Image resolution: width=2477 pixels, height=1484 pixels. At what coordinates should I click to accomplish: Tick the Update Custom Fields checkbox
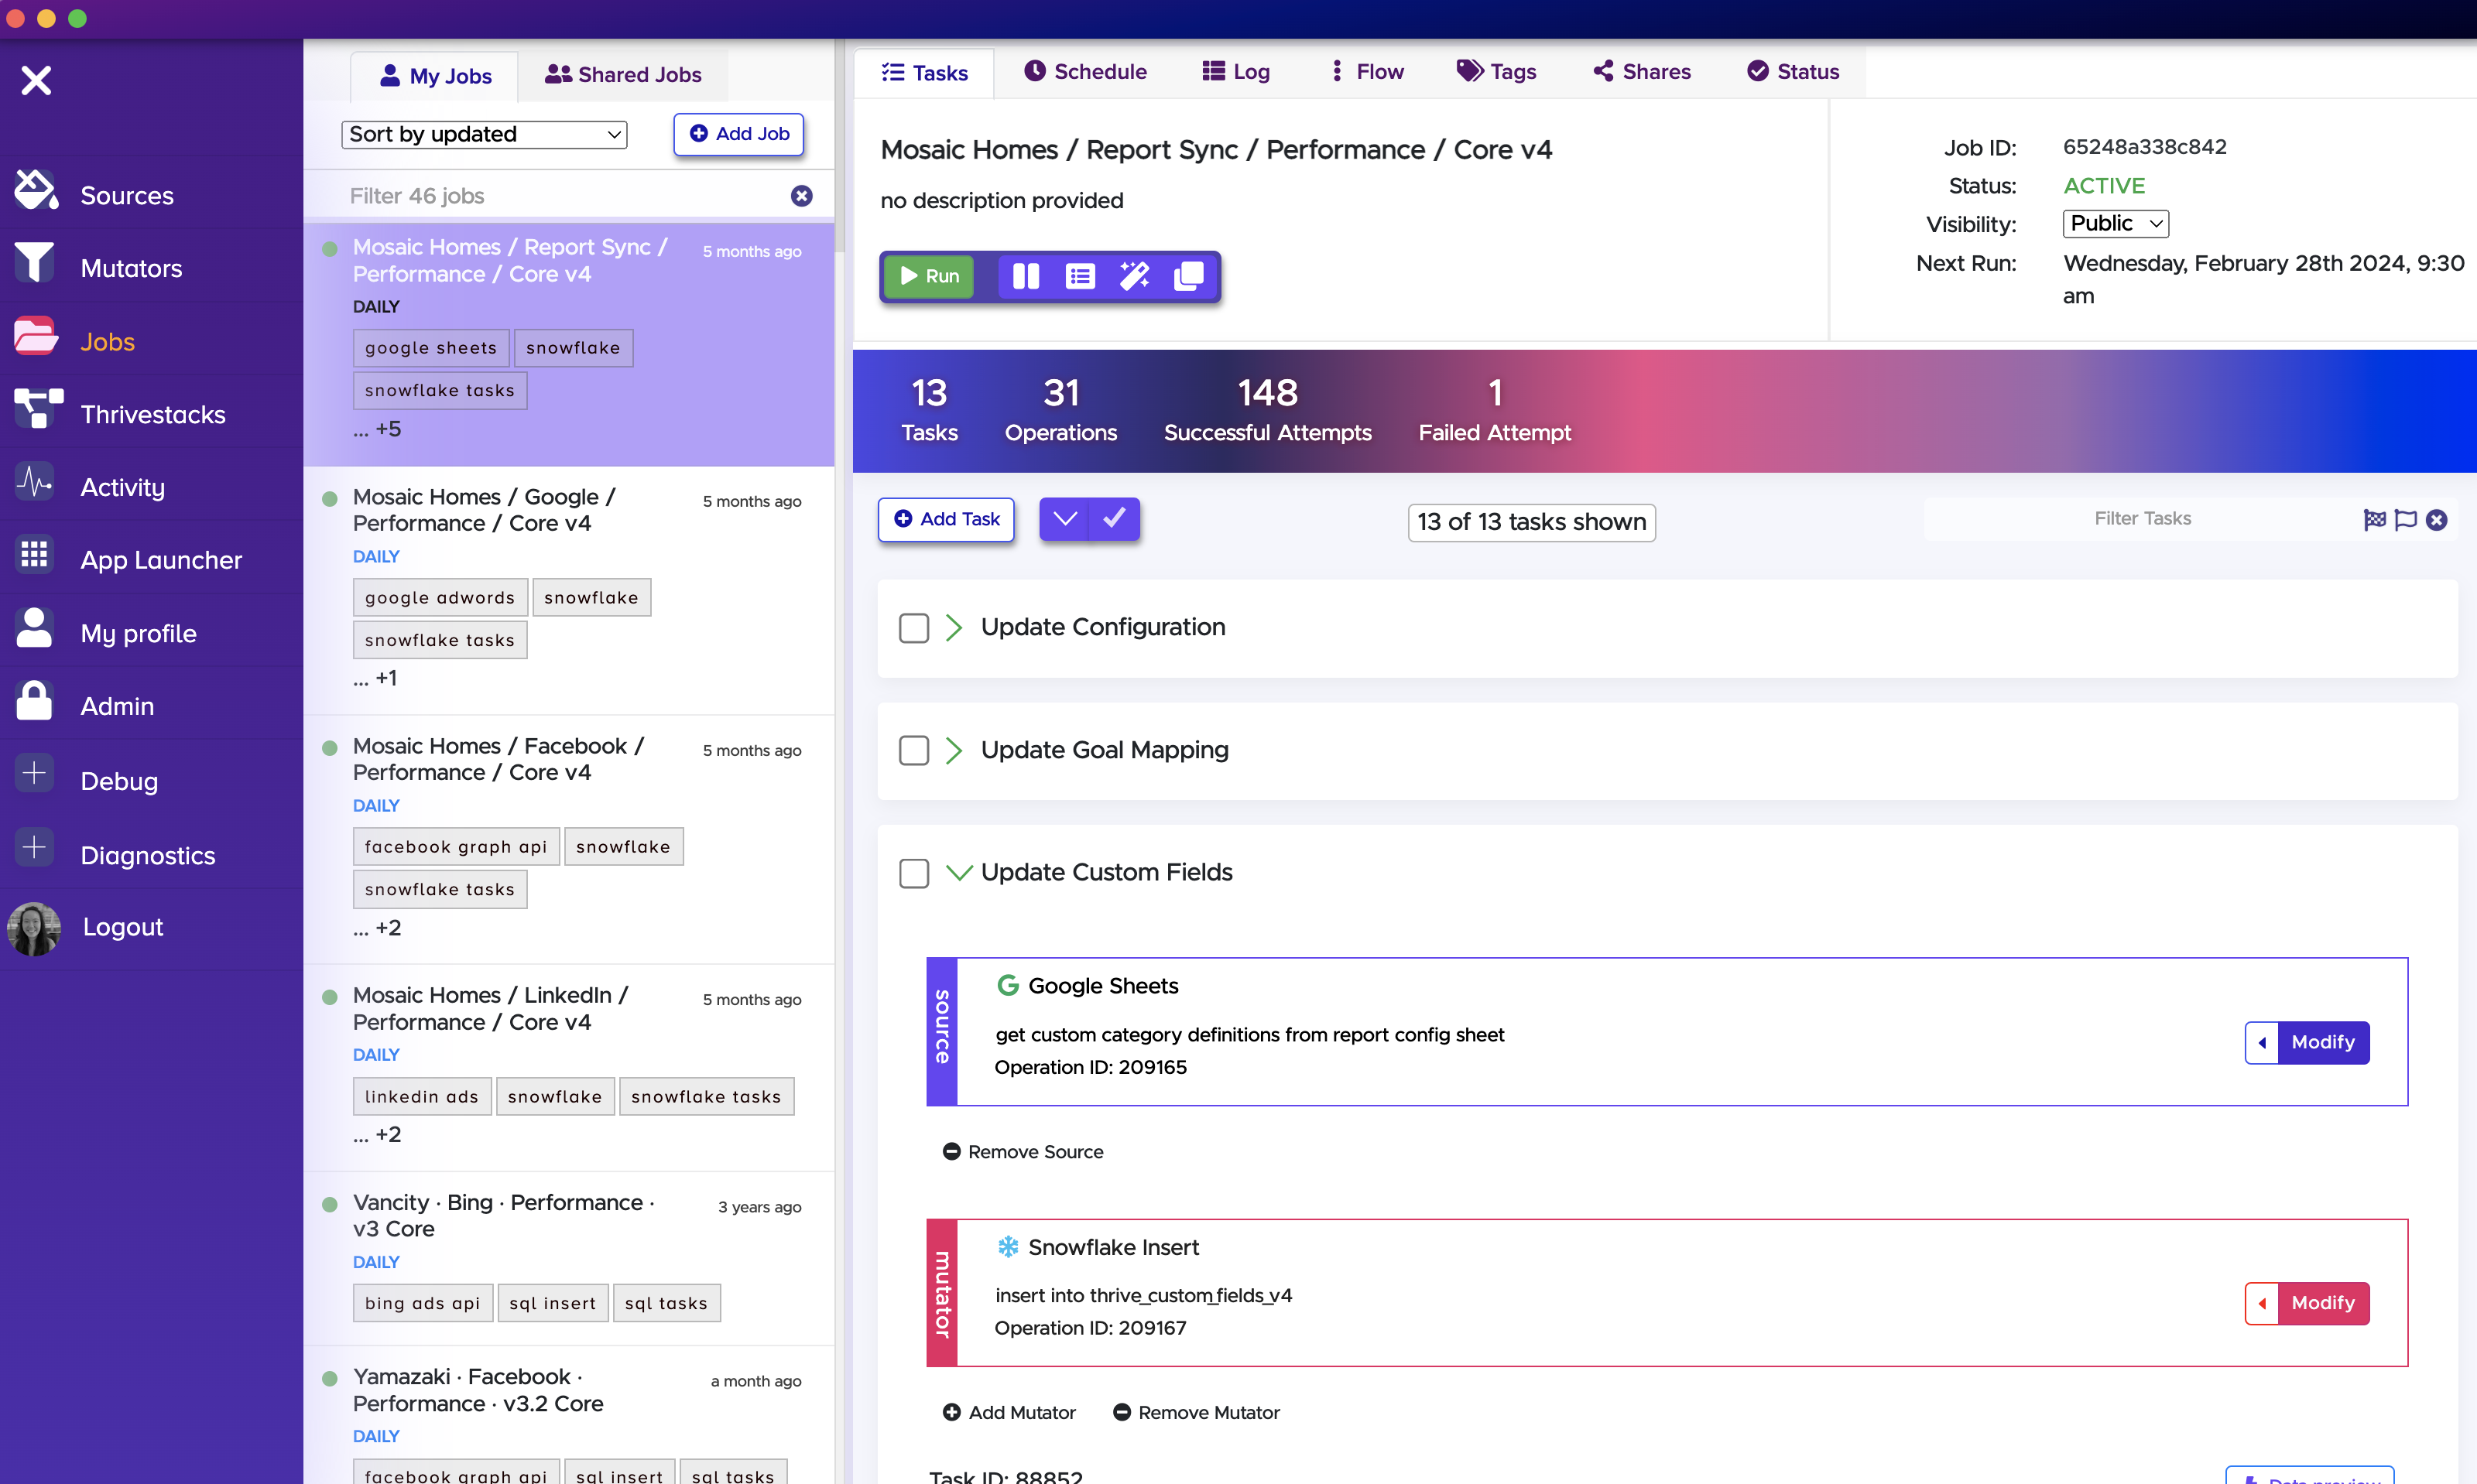coord(913,873)
